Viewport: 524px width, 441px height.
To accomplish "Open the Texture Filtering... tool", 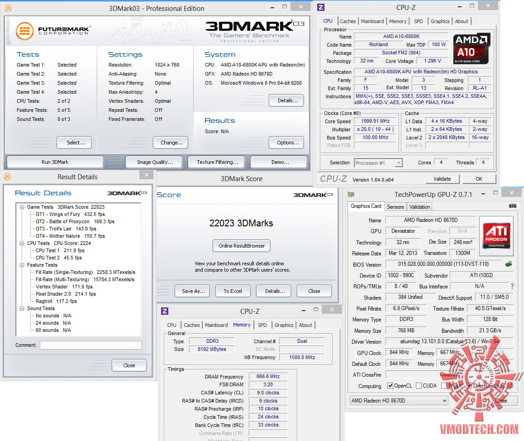I will pyautogui.click(x=216, y=162).
